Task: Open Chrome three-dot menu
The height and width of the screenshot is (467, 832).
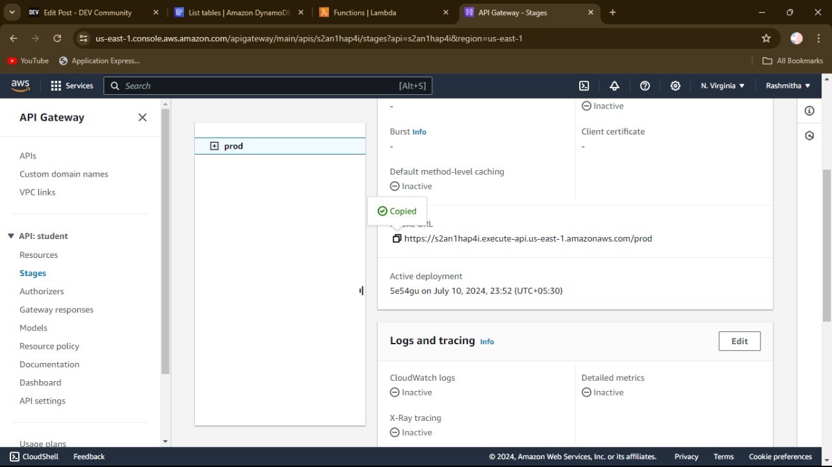Action: click(818, 38)
